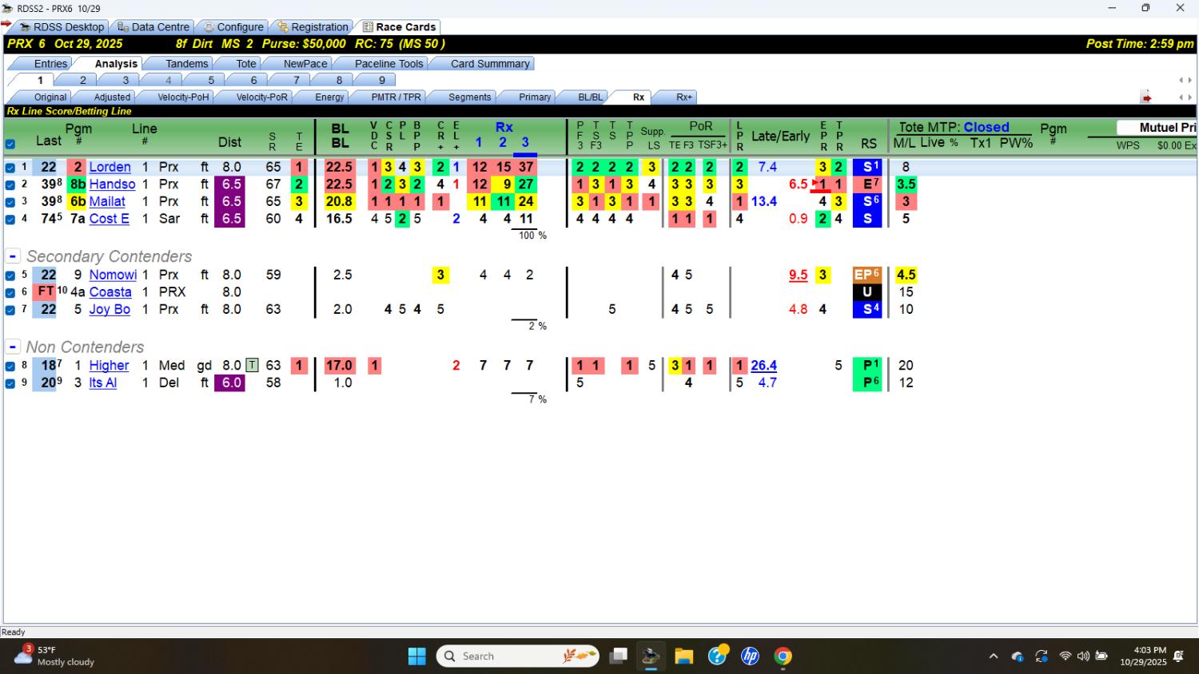
Task: Open horse link Mailat
Action: tap(107, 201)
